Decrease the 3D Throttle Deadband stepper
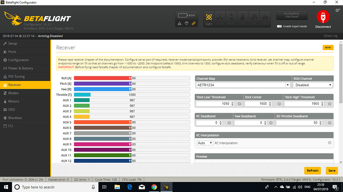Screen dimensions: 343x192 (x=321, y=124)
